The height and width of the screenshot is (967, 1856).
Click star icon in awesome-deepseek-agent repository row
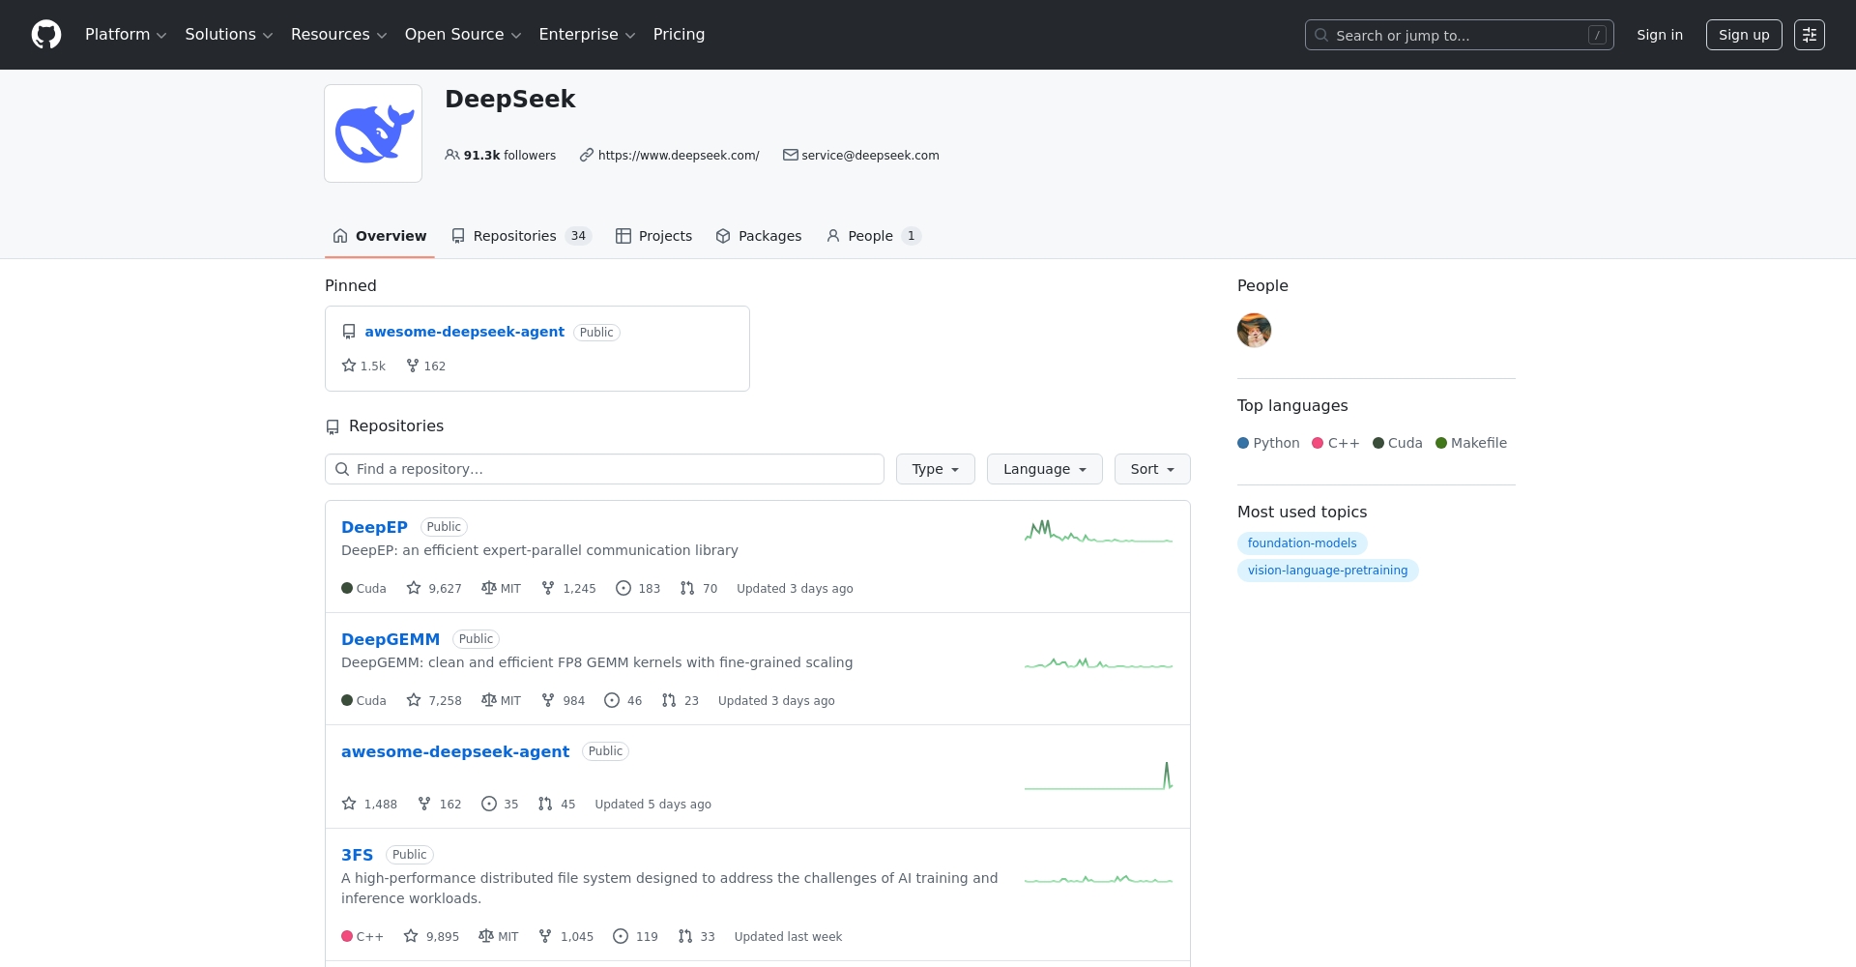click(x=349, y=804)
